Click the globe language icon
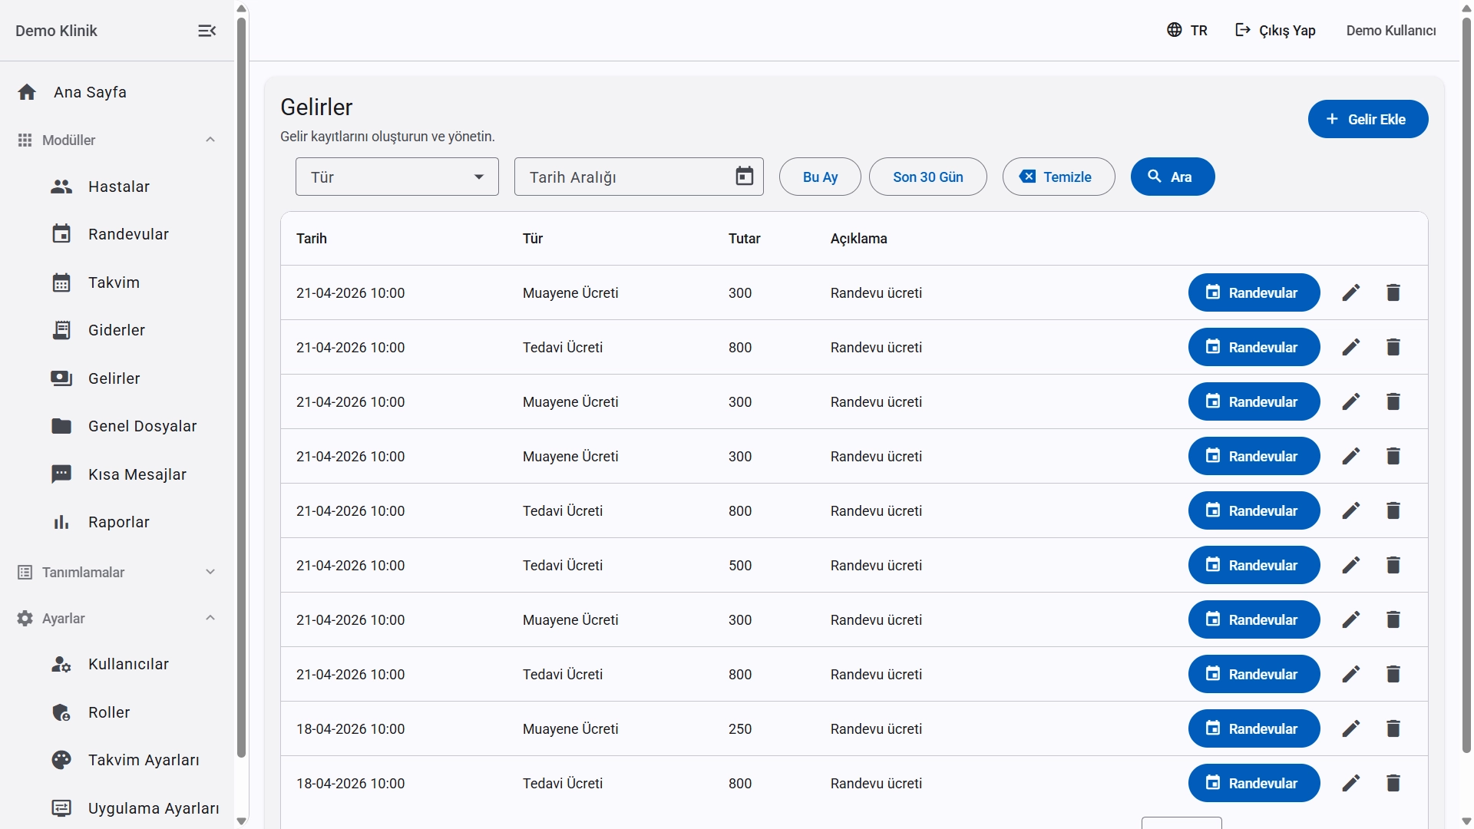 tap(1174, 30)
